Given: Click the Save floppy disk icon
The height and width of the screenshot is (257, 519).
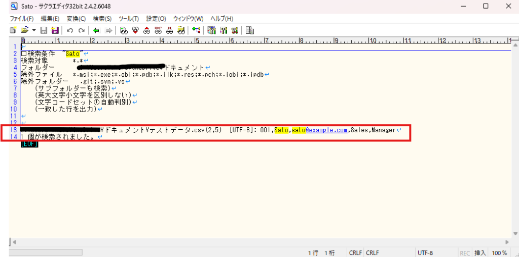Looking at the screenshot, I should point(44,30).
